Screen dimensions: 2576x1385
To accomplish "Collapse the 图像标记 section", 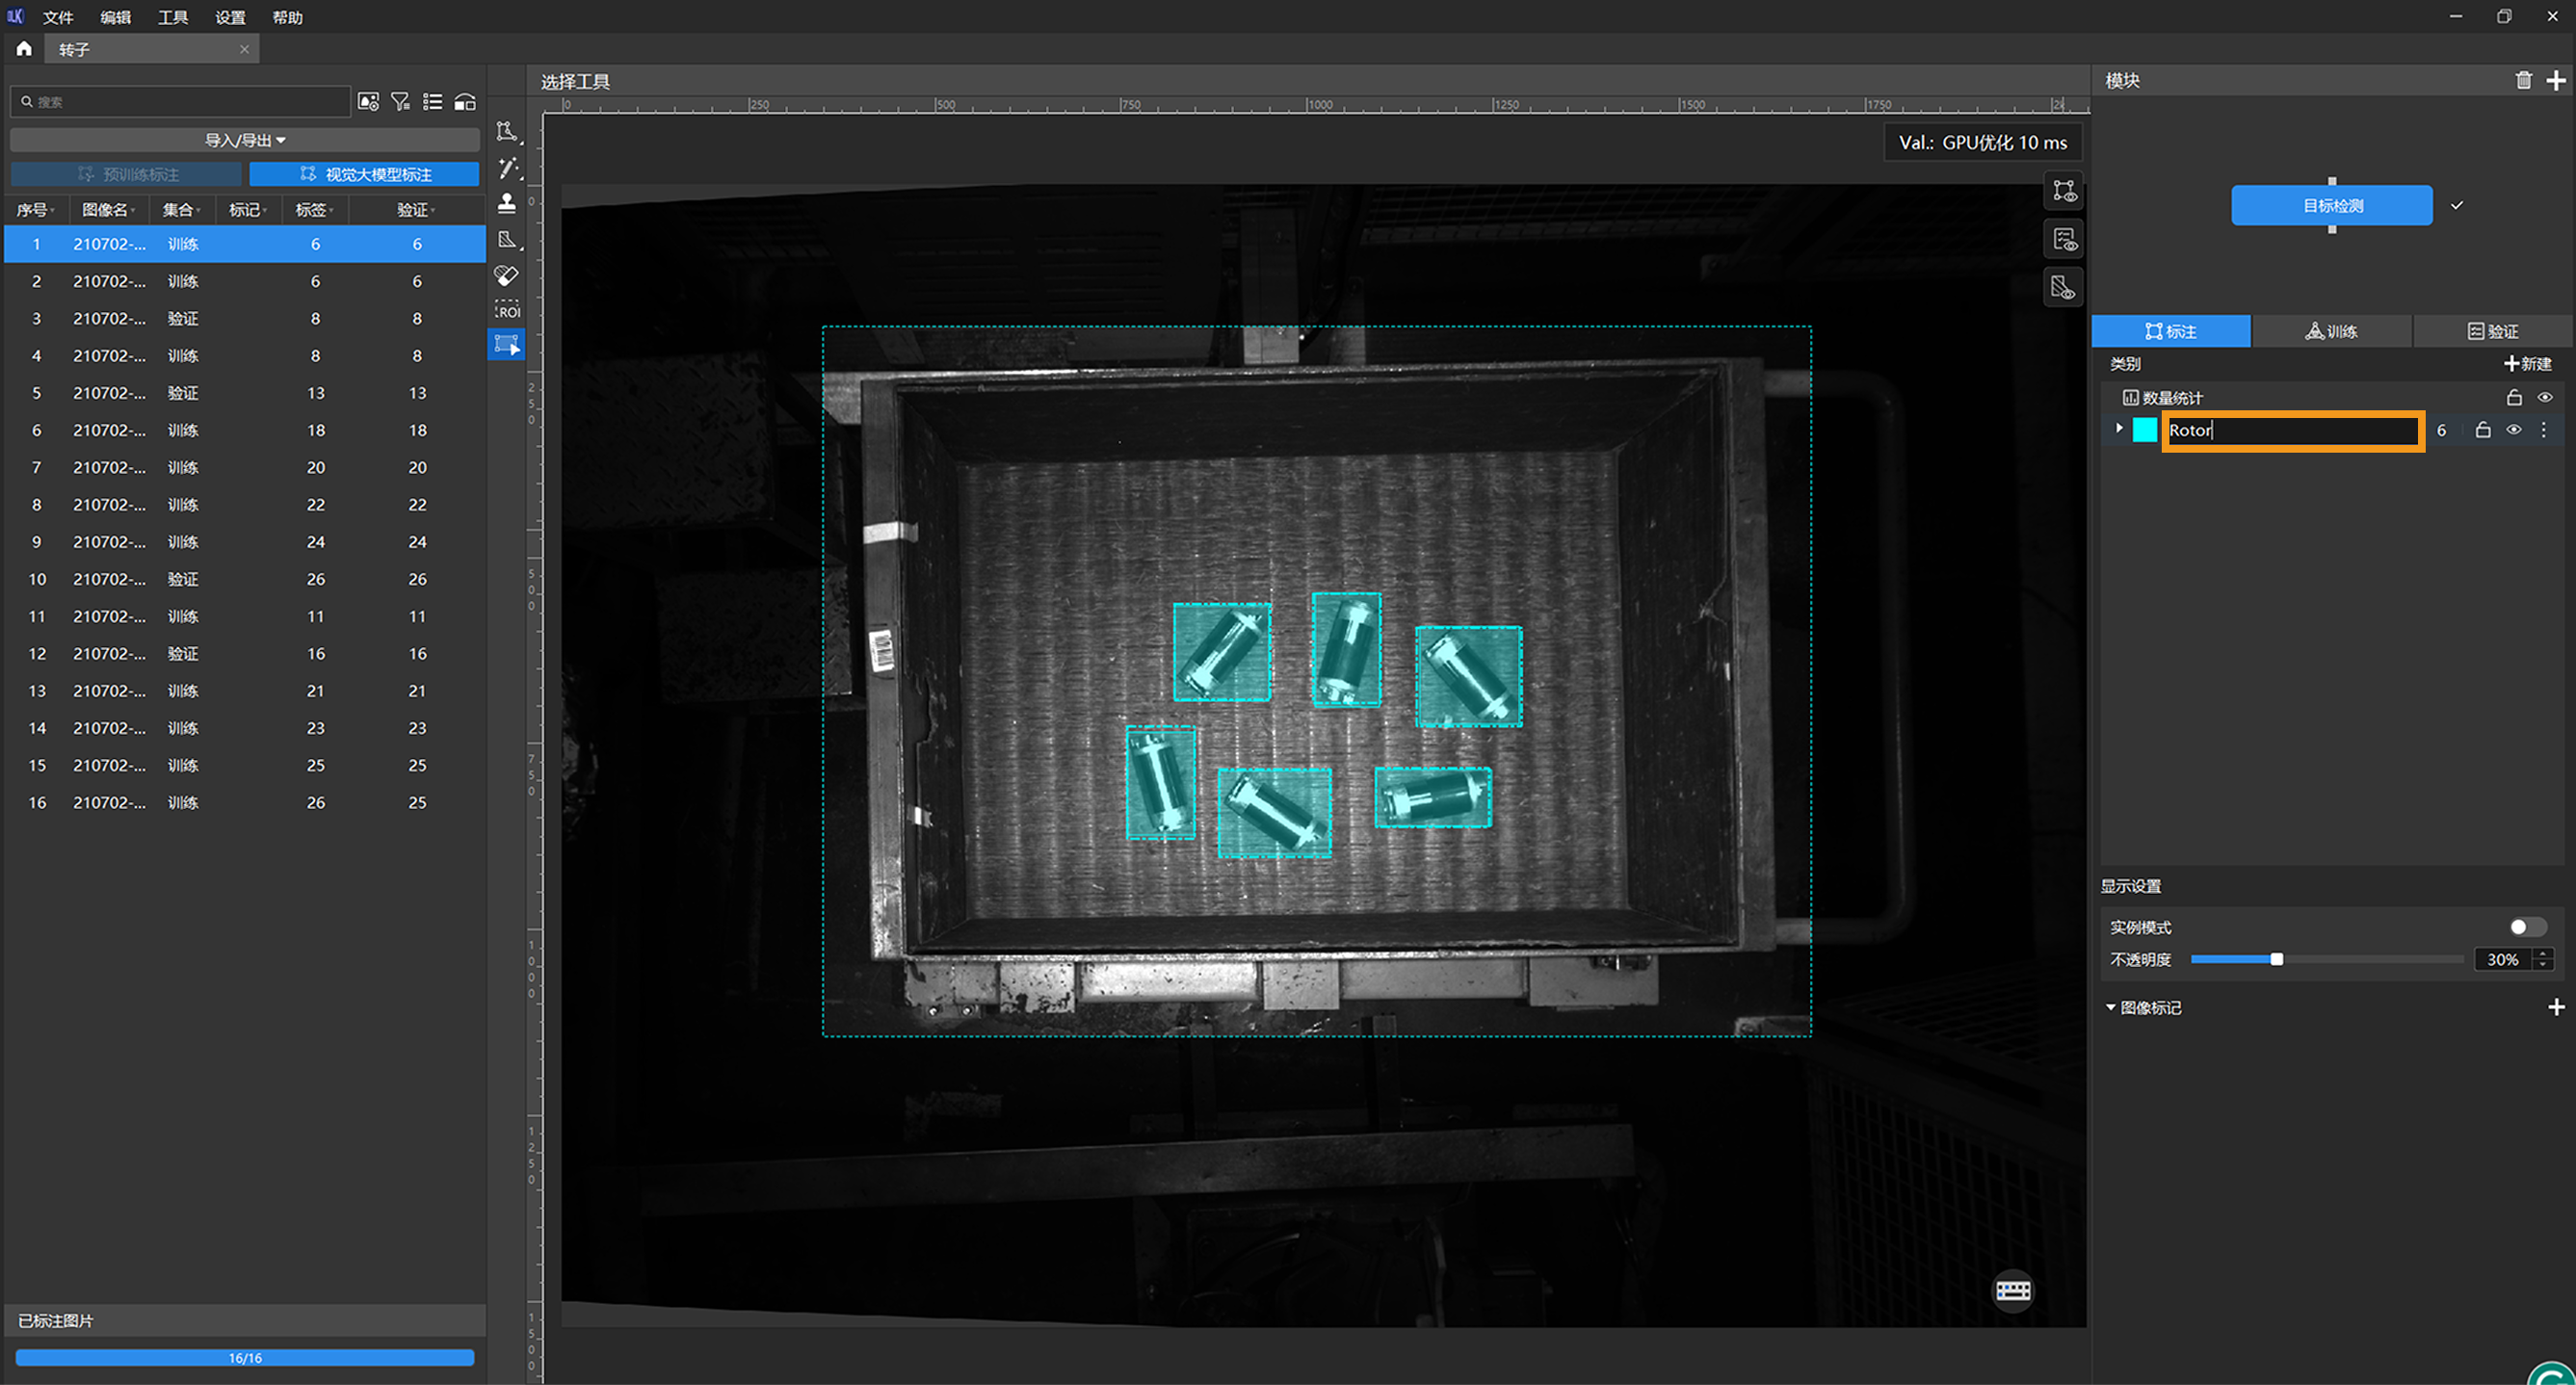I will click(x=2111, y=1007).
